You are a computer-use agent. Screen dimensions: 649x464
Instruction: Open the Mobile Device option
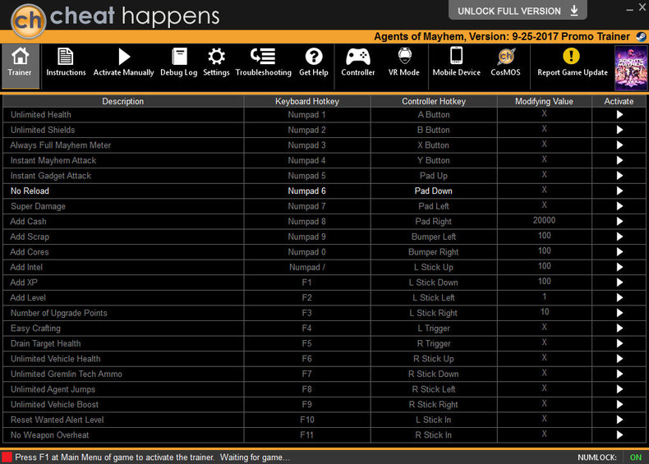[457, 63]
